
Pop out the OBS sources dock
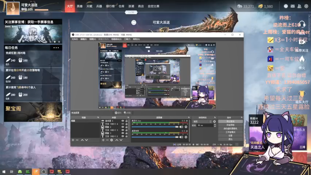point(128,117)
